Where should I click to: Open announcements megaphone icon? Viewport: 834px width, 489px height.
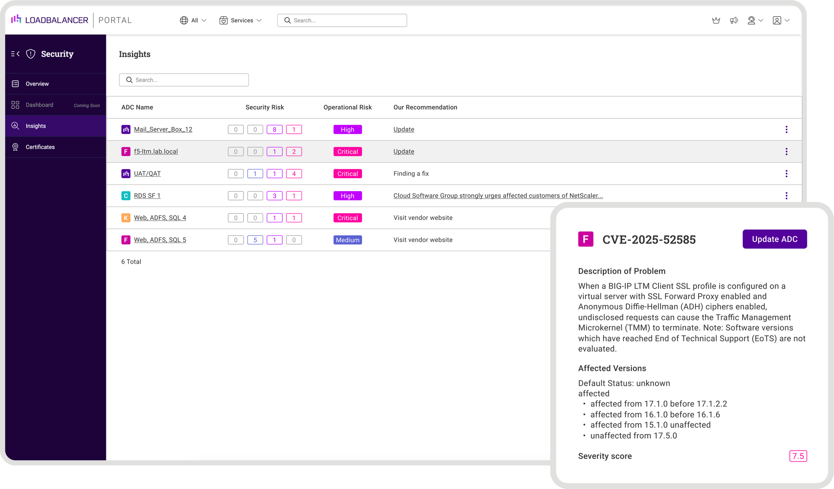click(734, 20)
